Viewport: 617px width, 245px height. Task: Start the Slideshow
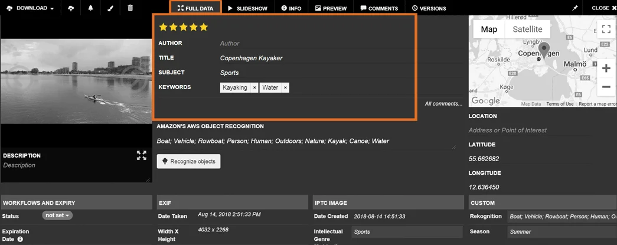click(x=247, y=8)
